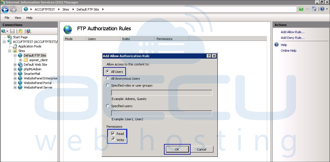Click Add Allow Rule action
Viewport: 330px width, 162px height.
tap(293, 32)
